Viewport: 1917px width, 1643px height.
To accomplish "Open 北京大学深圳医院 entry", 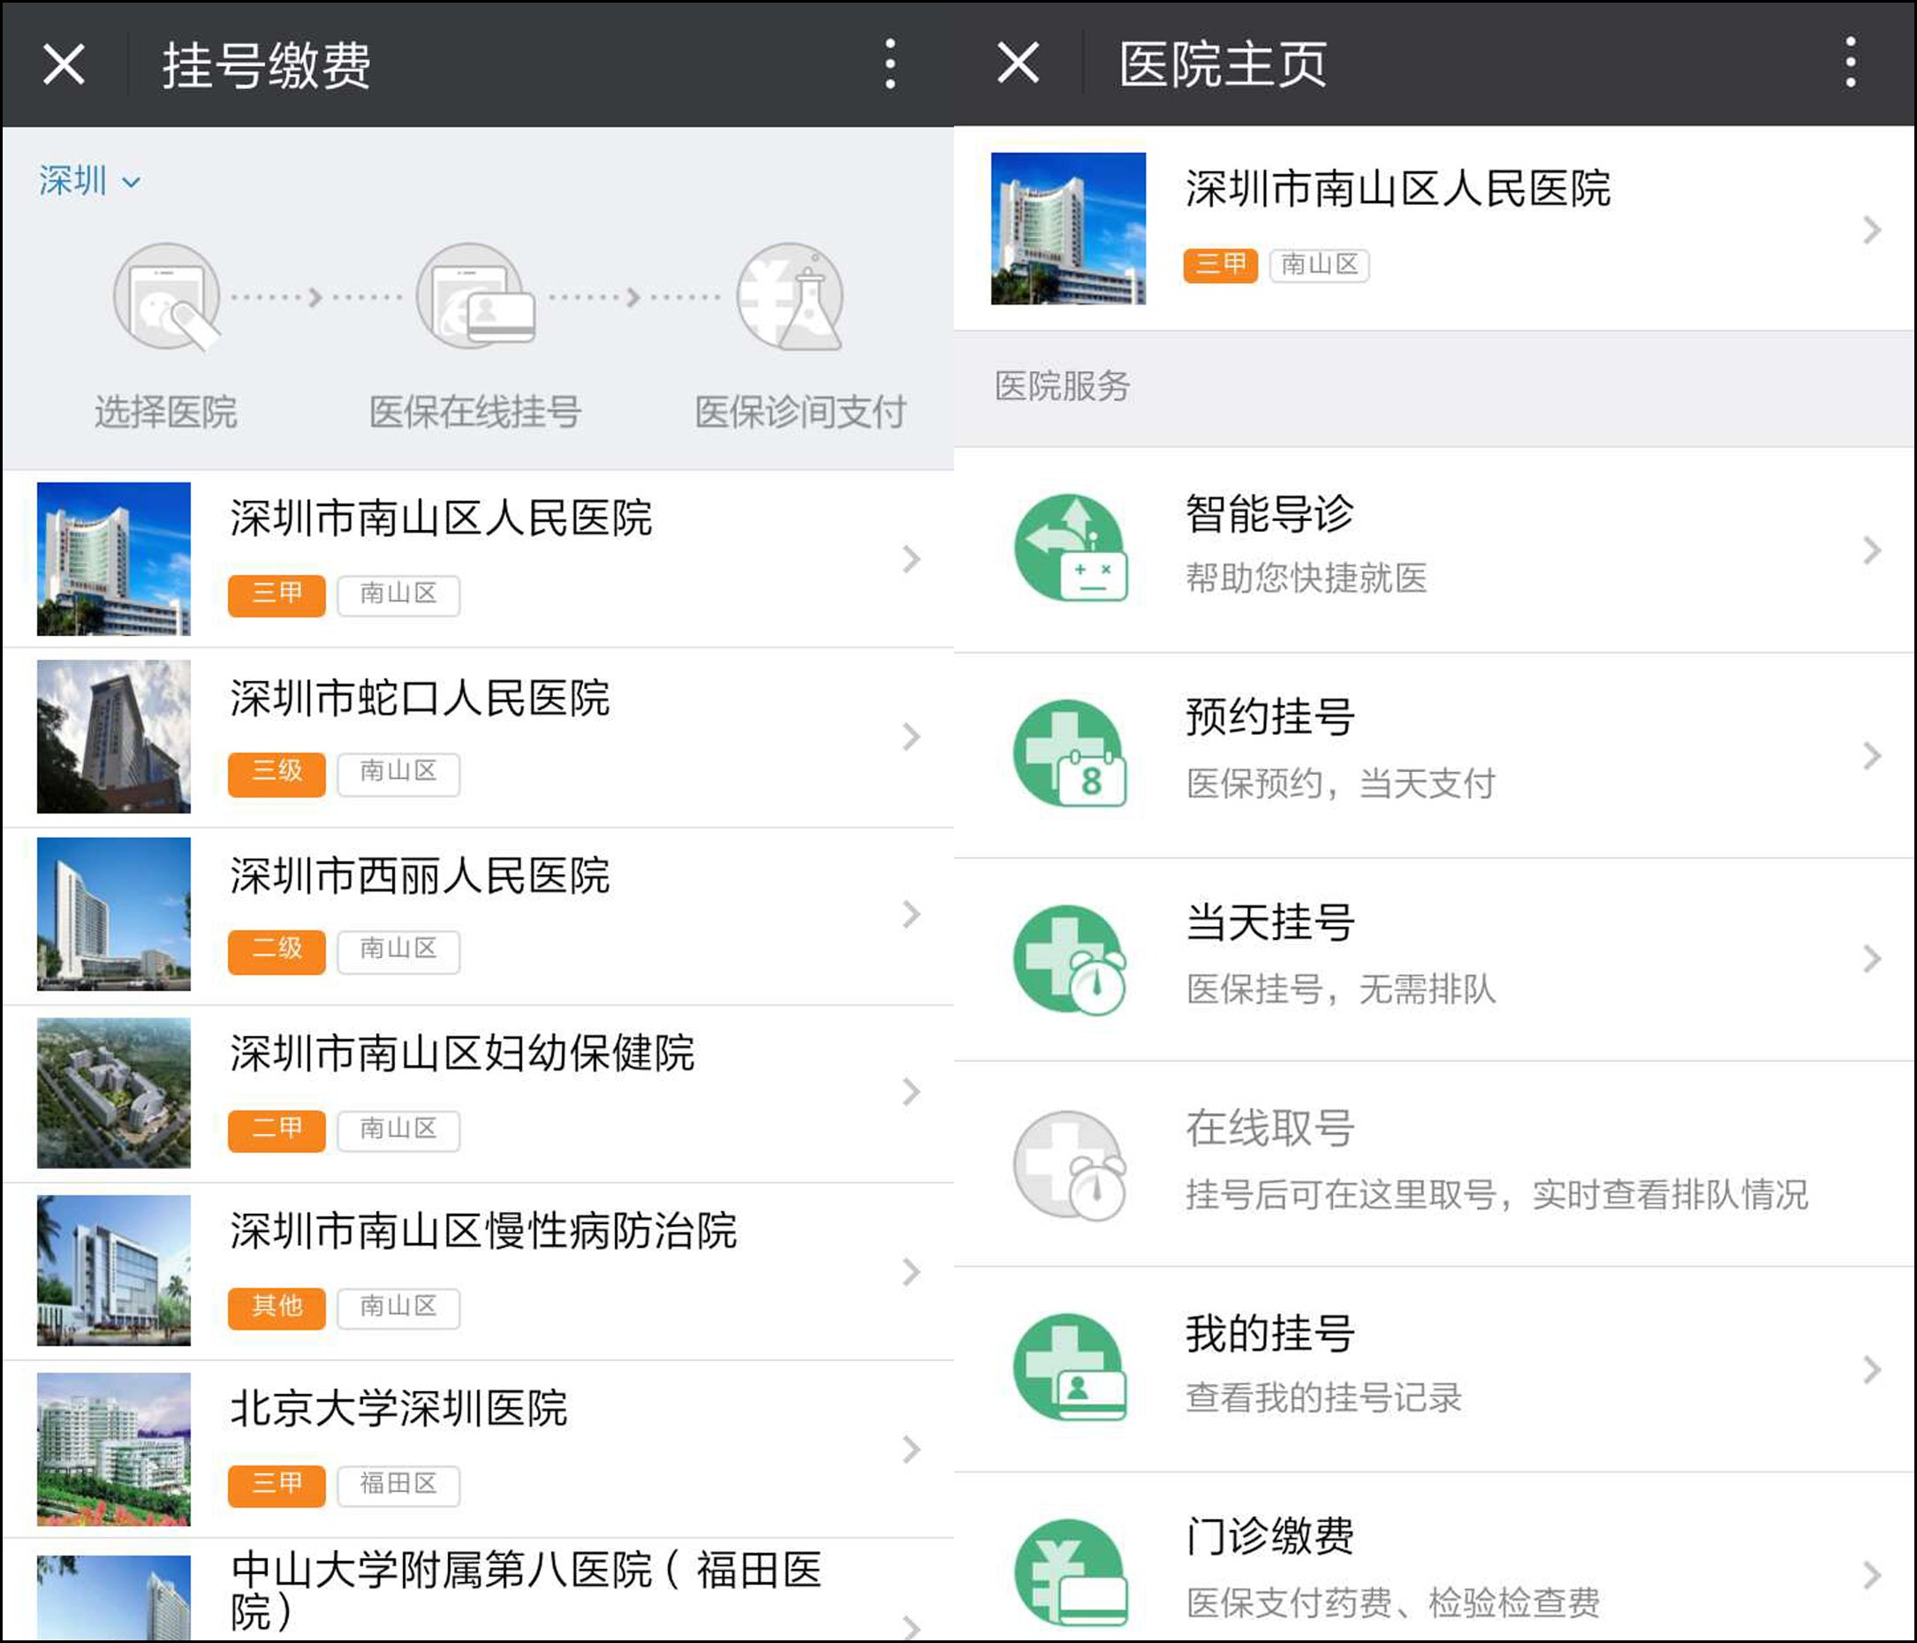I will [478, 1449].
